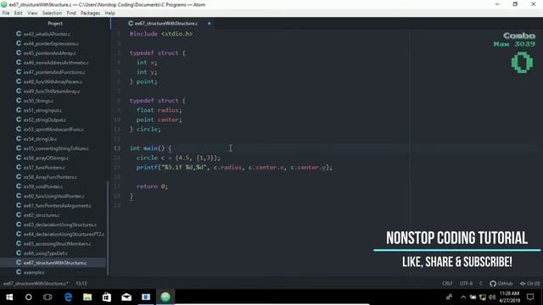
Task: Open ex57_funcPointers.c file
Action: click(44, 168)
